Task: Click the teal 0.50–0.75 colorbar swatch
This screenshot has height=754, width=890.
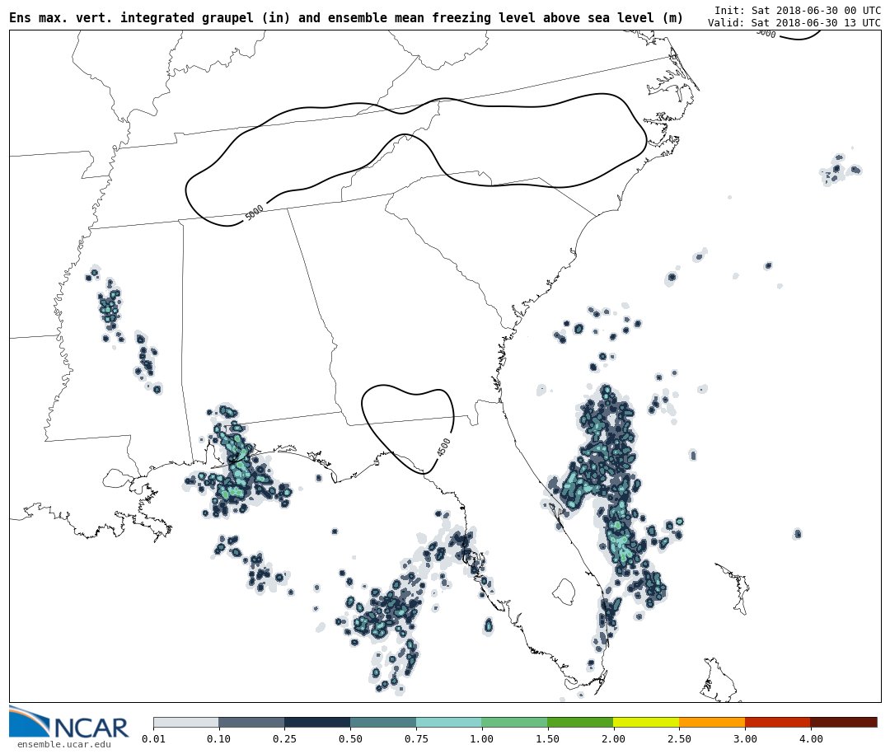Action: [x=383, y=722]
